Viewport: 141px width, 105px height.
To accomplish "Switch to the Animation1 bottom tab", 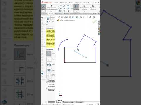I will [x=79, y=102].
